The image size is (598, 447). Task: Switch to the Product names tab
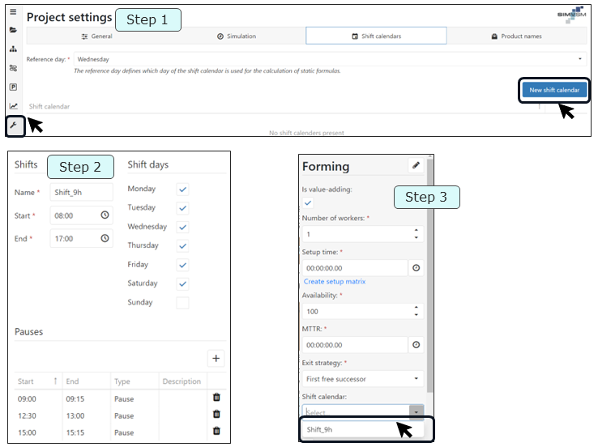516,36
